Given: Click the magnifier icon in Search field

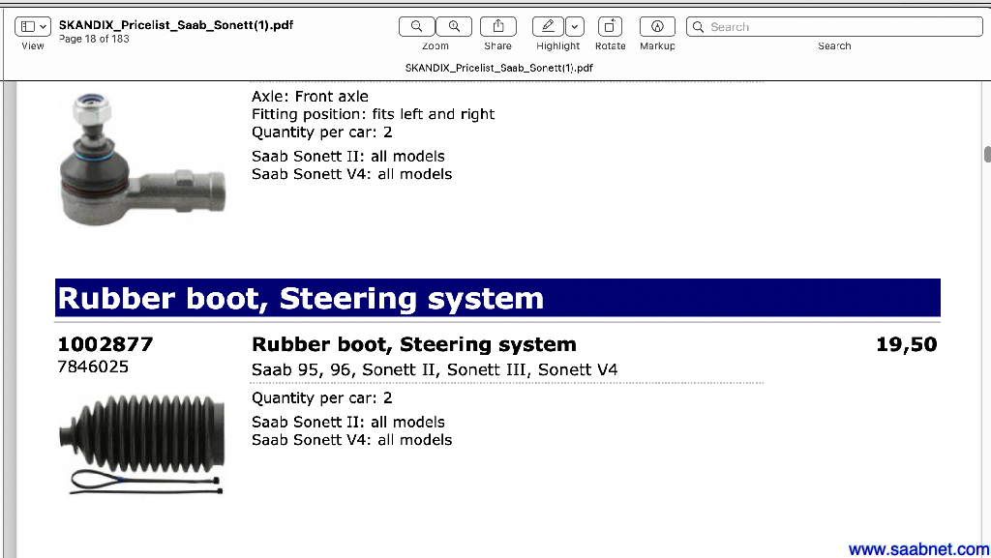Looking at the screenshot, I should click(x=699, y=26).
